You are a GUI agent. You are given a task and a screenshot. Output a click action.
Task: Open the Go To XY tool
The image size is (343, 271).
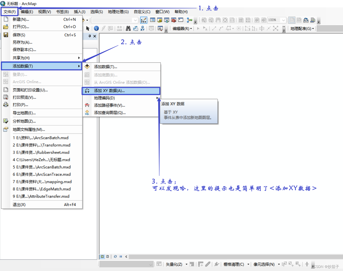pos(142,29)
